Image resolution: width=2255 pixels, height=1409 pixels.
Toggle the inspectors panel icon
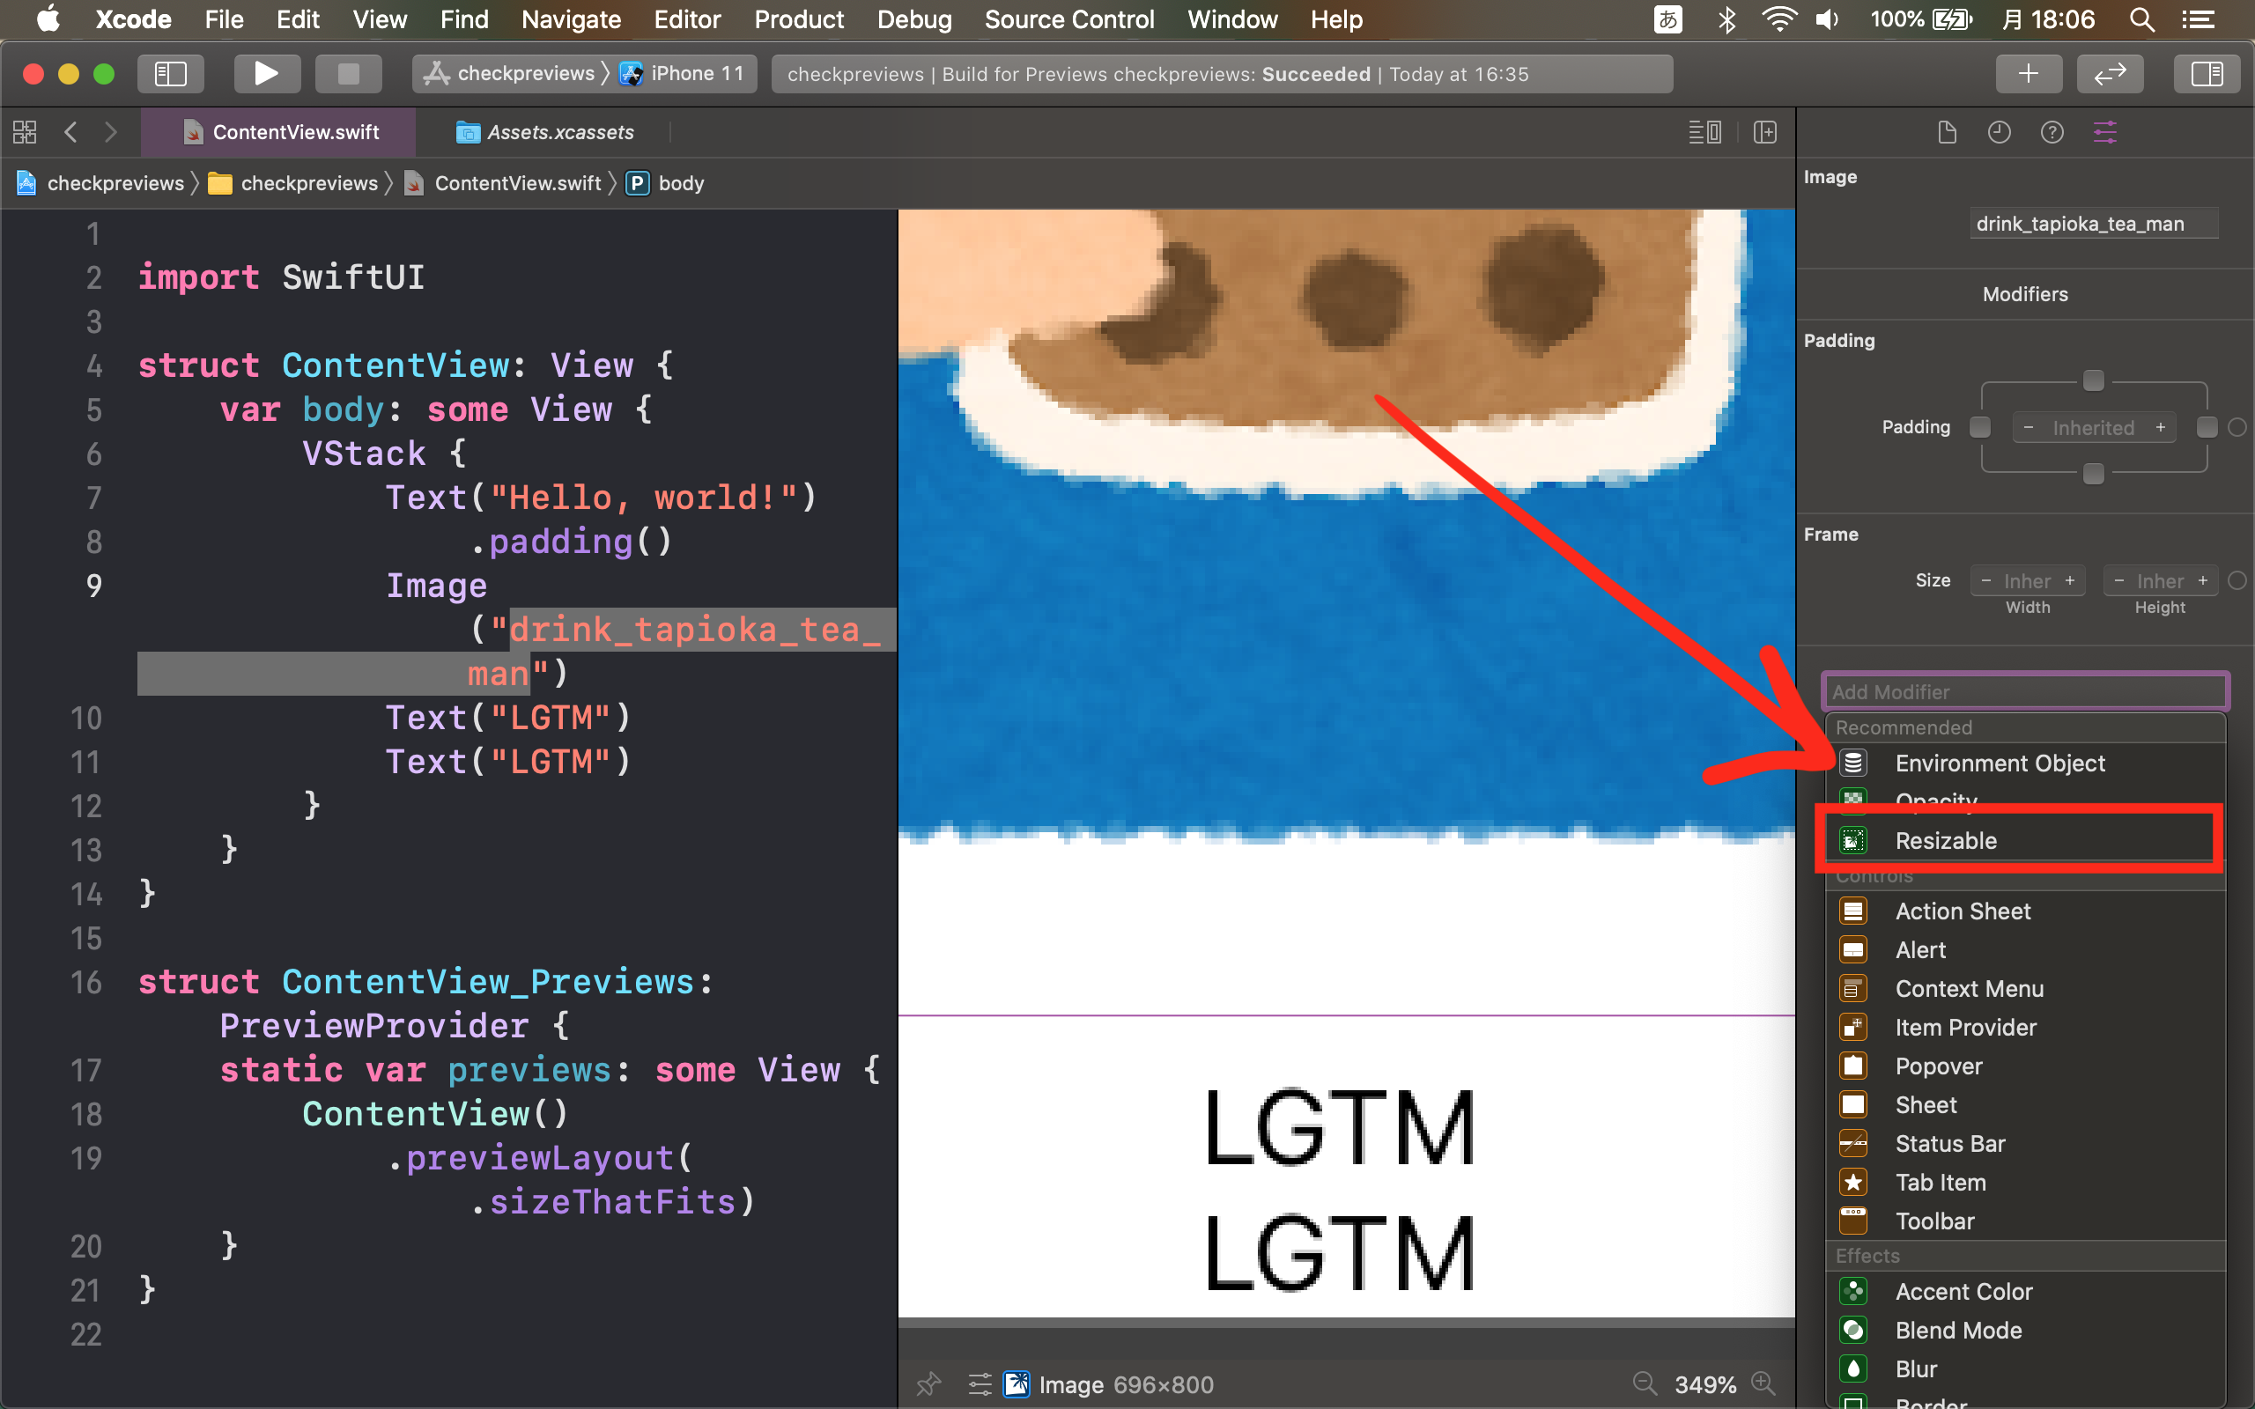(x=2206, y=74)
